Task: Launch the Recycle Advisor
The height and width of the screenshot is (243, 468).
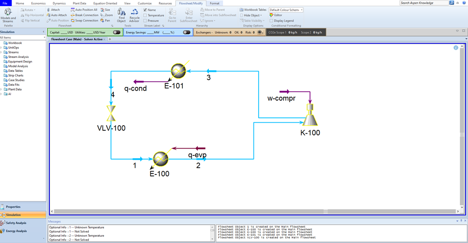Action: click(x=134, y=15)
